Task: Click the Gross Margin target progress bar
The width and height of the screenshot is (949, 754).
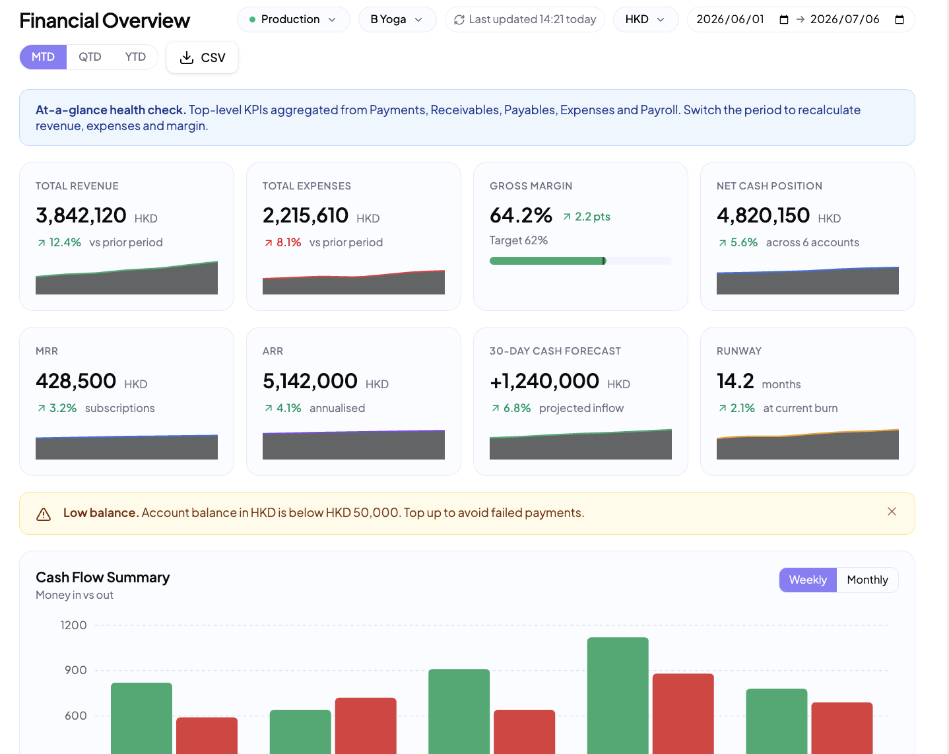Action: click(580, 261)
